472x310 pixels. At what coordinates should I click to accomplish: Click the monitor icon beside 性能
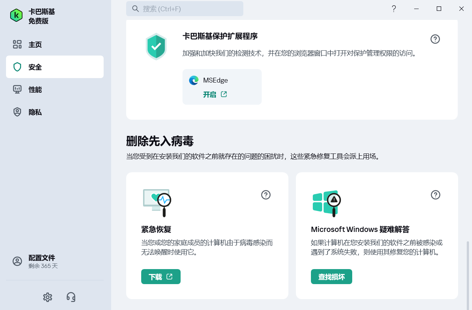point(17,89)
